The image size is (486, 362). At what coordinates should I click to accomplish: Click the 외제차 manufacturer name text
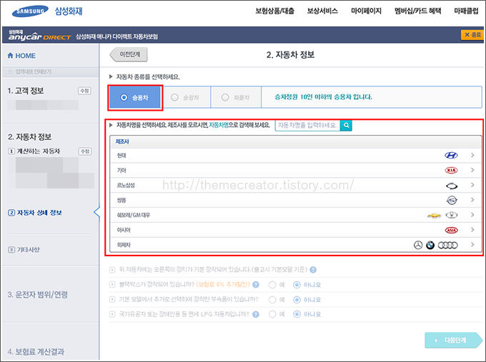click(124, 245)
